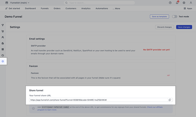Viewport: 196px width, 117px height.
Task: Copy the funnel share URL
Action: [x=170, y=100]
